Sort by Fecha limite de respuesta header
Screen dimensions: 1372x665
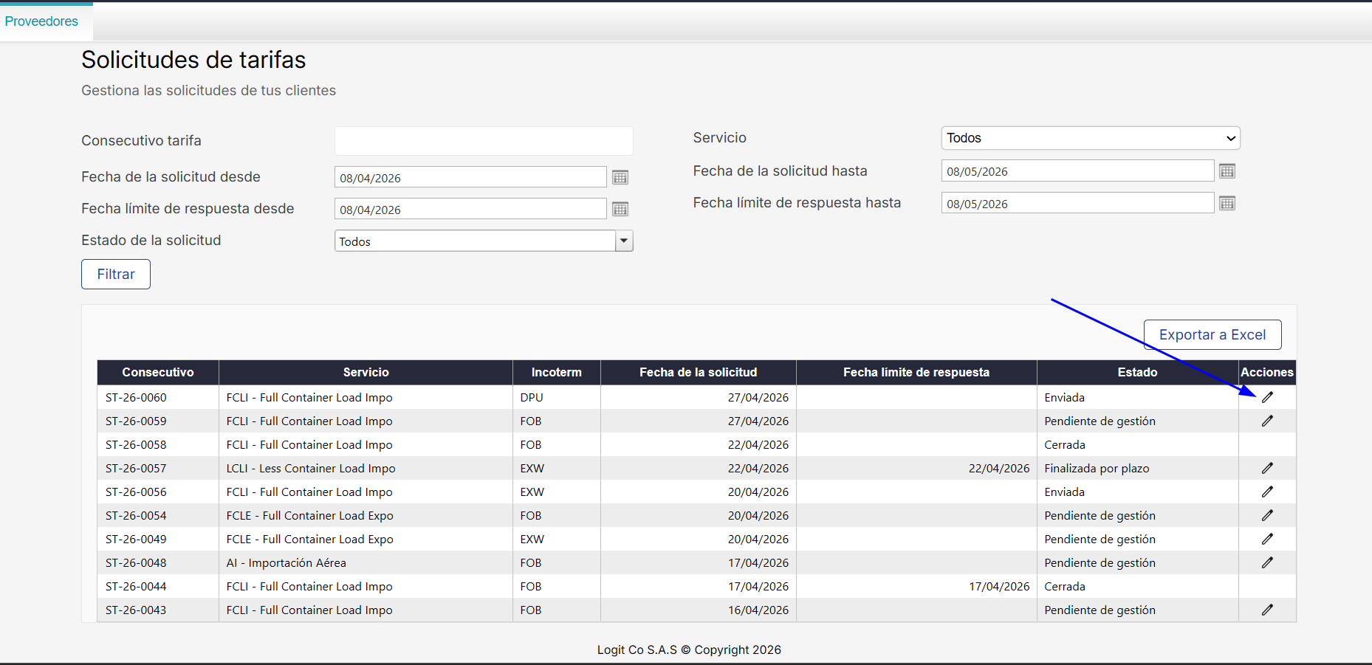click(916, 372)
